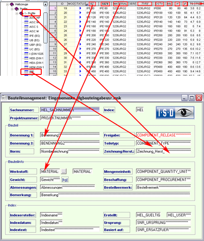Image resolution: width=204 pixels, height=241 pixels.
Task: Click the Bestellvermerk input field
Action: [164, 187]
